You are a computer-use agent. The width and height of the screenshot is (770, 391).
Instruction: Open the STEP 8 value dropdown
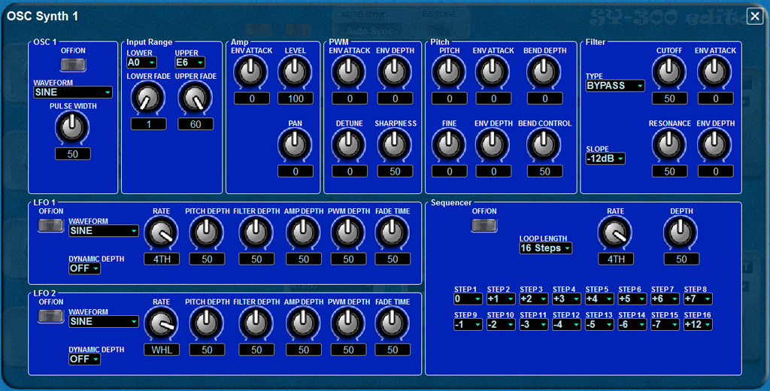click(x=698, y=299)
